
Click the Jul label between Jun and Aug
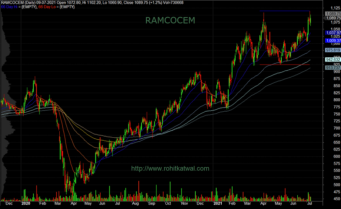click(x=117, y=203)
